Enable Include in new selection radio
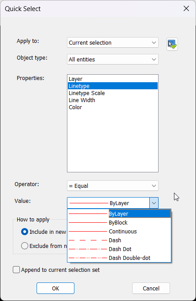Image resolution: width=196 pixels, height=301 pixels. pyautogui.click(x=25, y=232)
